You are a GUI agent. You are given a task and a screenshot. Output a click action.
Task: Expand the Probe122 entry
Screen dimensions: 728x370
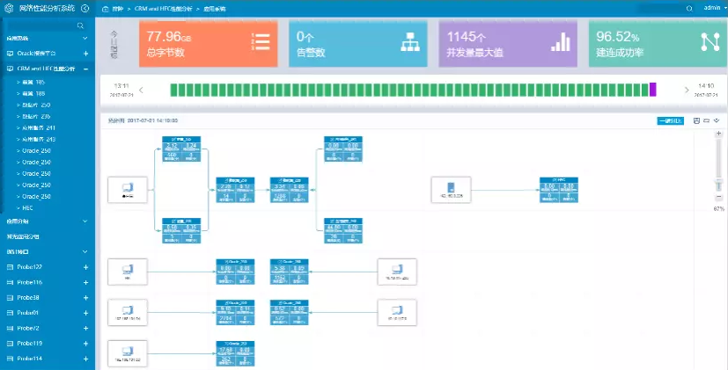[85, 267]
